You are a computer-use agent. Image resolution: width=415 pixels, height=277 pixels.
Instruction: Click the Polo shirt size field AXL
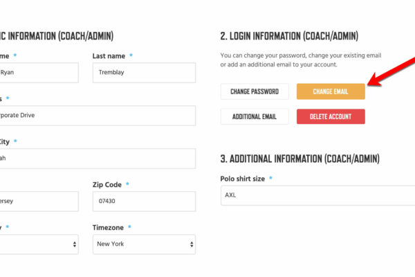pyautogui.click(x=317, y=195)
